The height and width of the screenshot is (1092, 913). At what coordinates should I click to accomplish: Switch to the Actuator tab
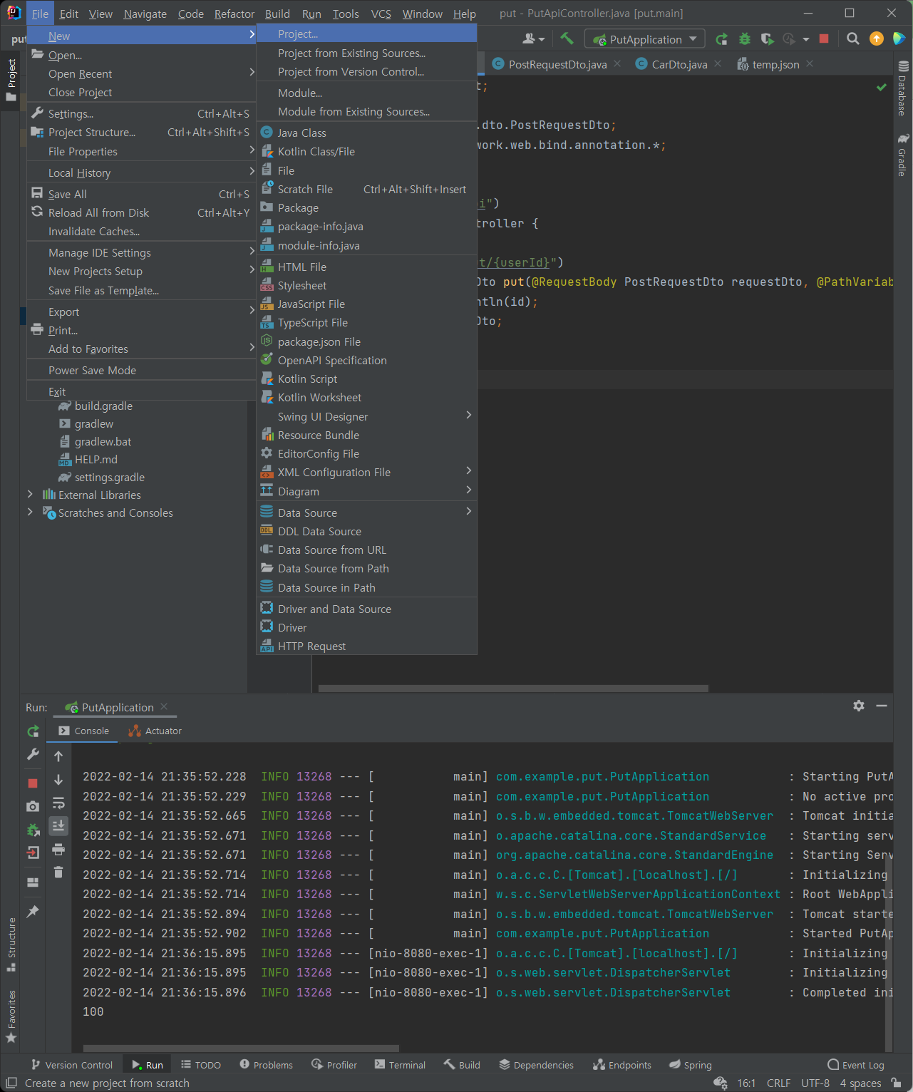[x=155, y=731]
